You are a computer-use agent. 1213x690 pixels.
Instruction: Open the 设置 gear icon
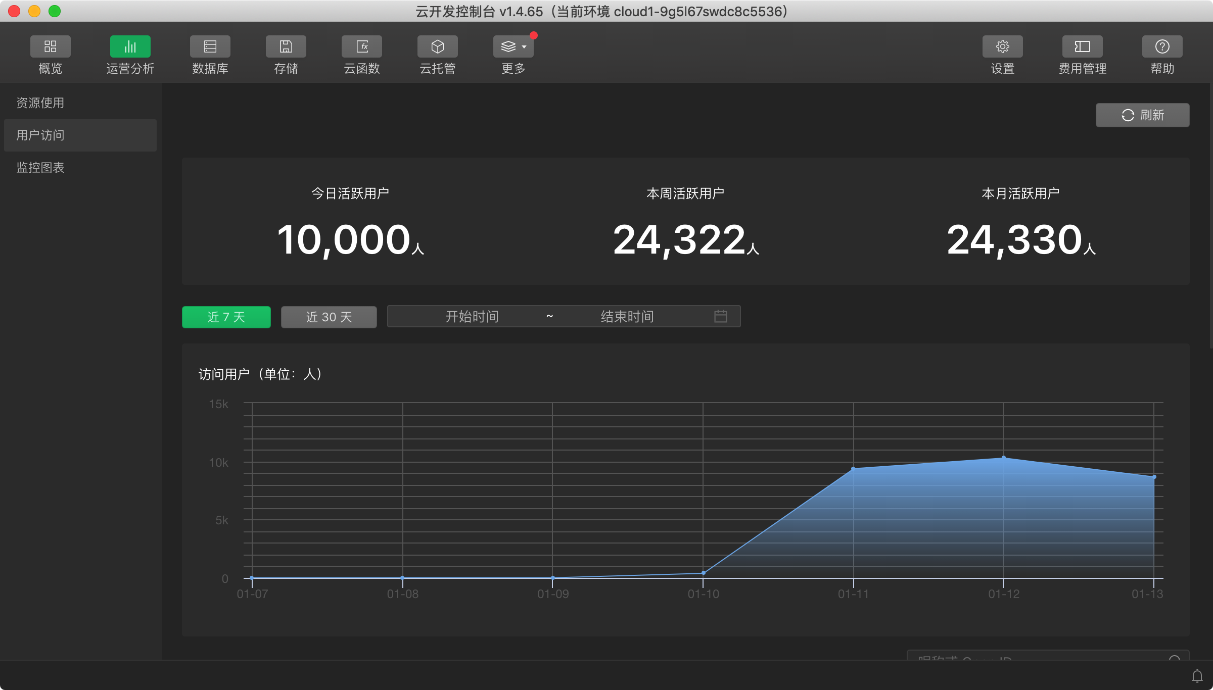1002,46
